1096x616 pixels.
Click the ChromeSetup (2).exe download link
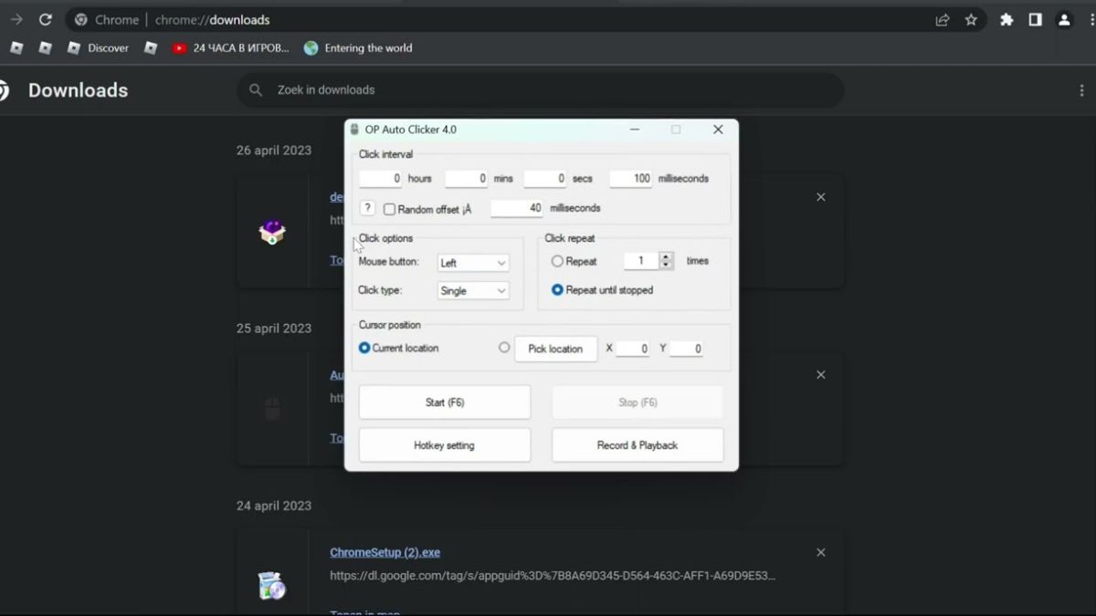(385, 552)
